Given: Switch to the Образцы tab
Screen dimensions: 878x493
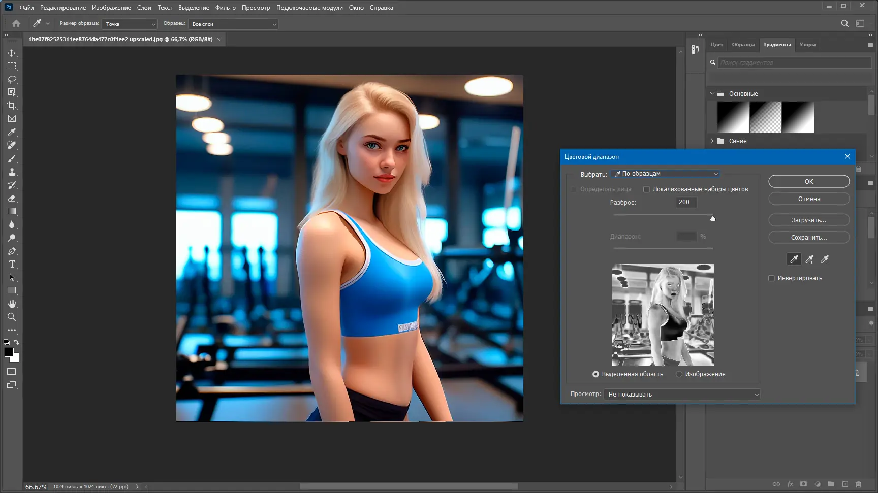Looking at the screenshot, I should tap(743, 45).
